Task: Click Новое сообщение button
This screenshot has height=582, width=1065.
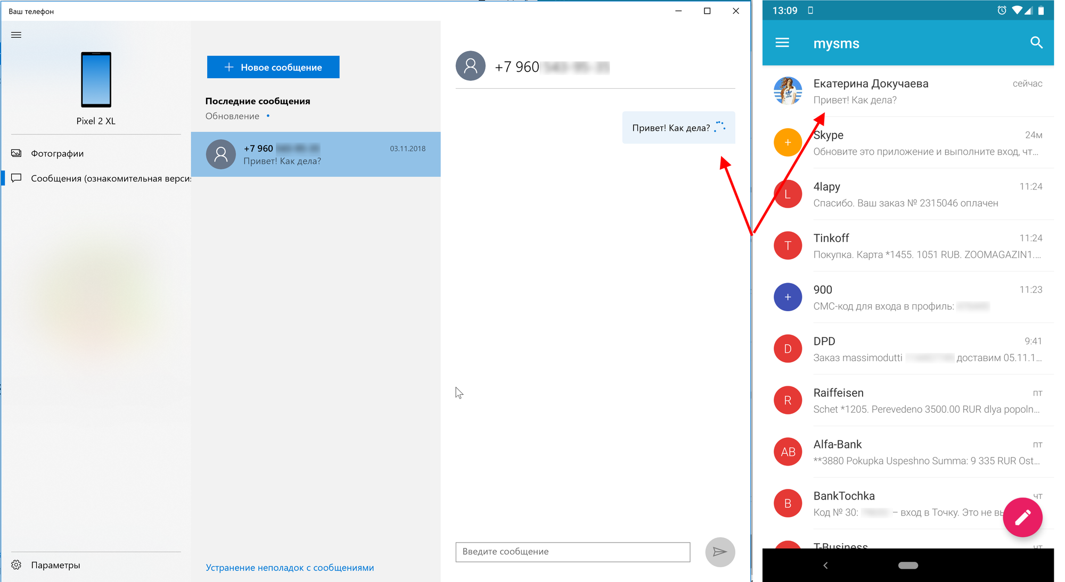Action: [273, 67]
